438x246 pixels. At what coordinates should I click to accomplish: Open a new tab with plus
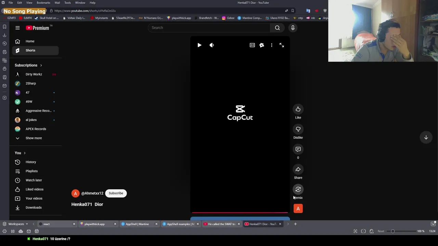coord(295,224)
